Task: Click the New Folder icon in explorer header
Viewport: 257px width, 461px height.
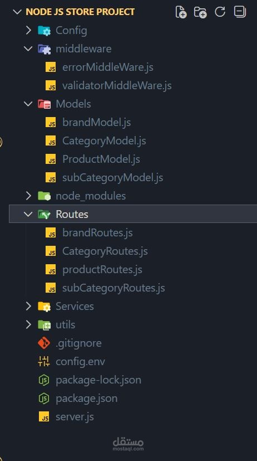Action: [200, 12]
